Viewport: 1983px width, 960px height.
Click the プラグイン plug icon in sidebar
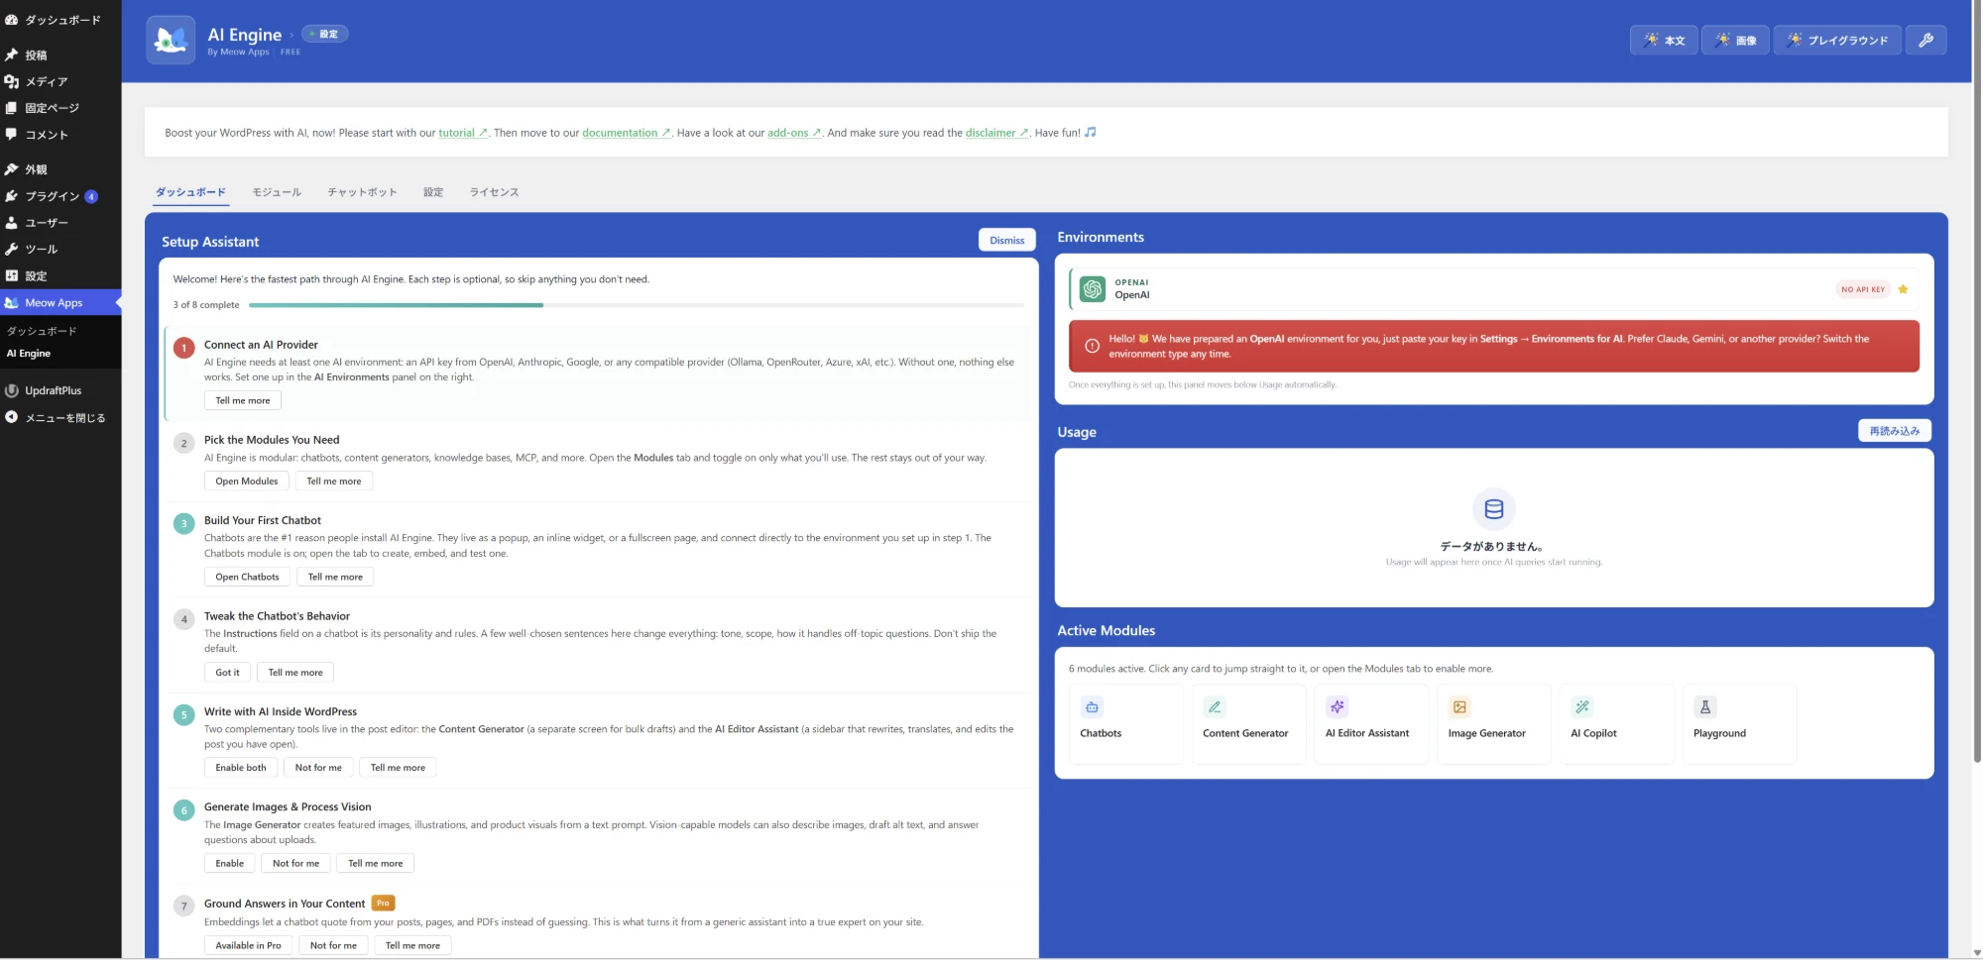pos(12,196)
